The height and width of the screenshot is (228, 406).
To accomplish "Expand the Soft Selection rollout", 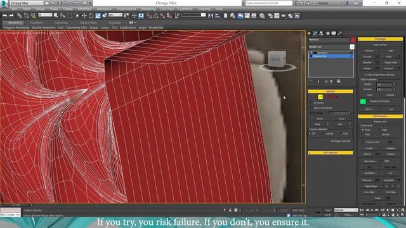I will pos(331,153).
